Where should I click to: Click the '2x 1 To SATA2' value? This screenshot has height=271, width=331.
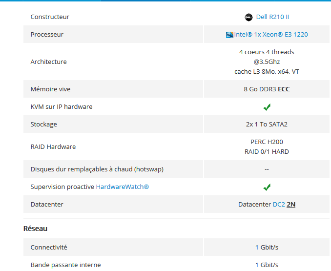coord(267,124)
